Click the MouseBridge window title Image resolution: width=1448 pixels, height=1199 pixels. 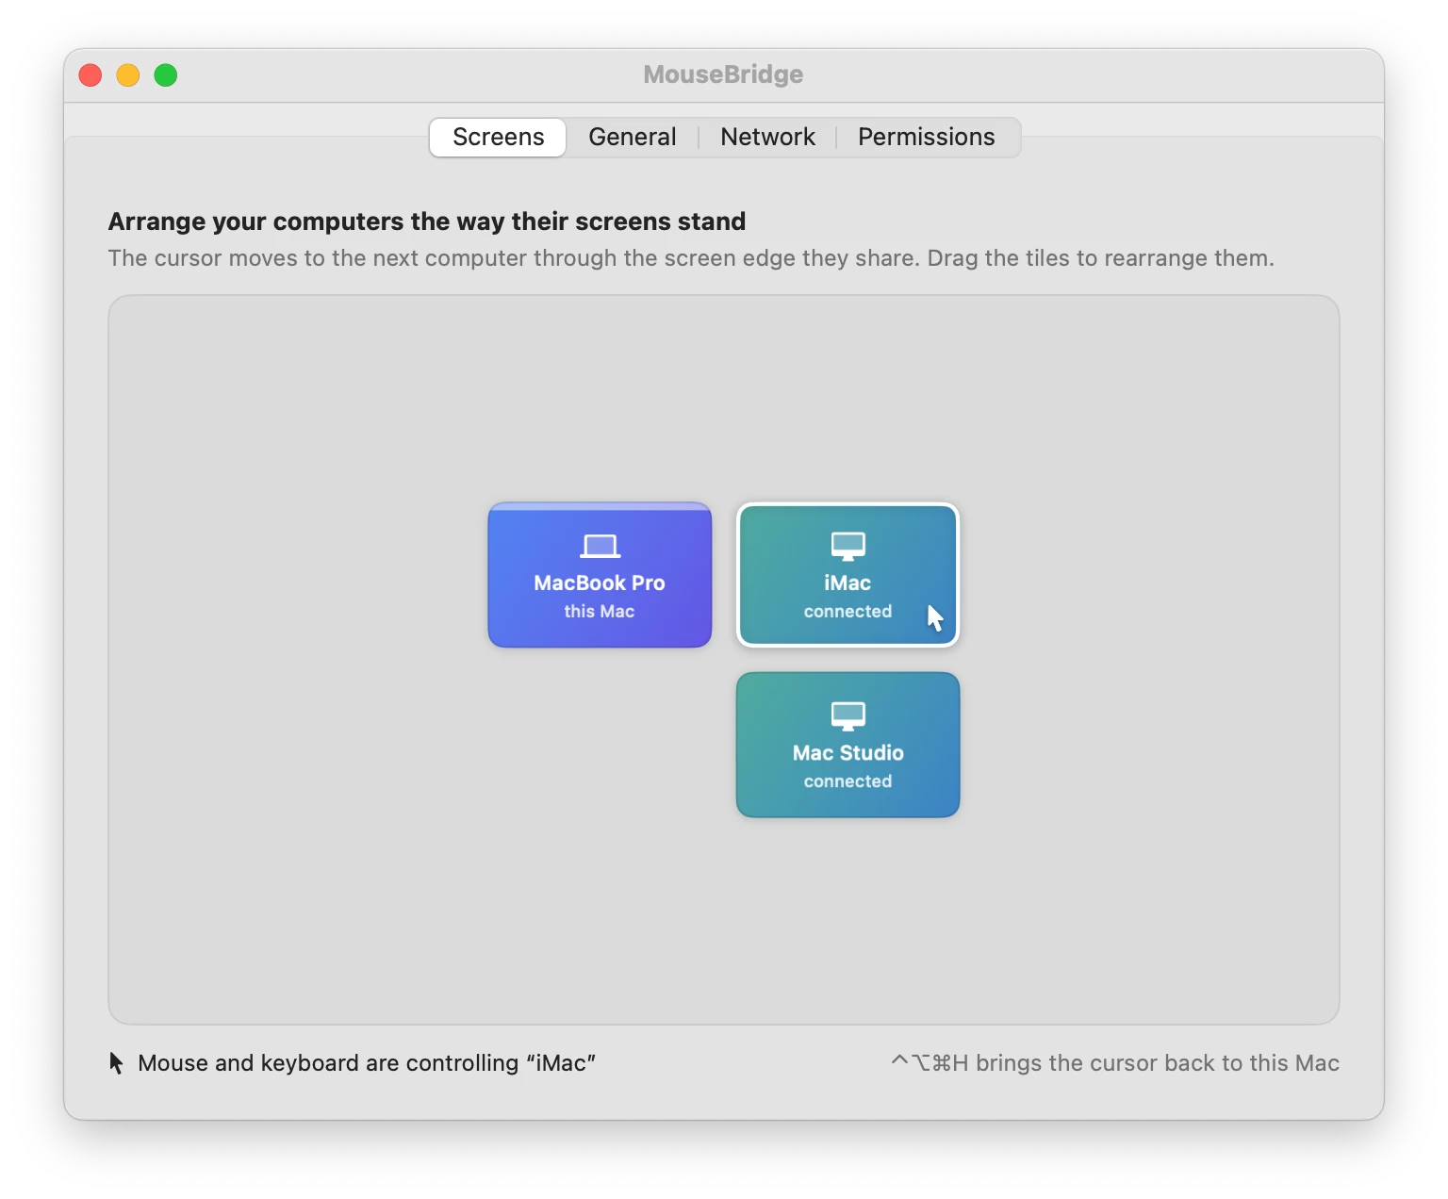723,74
